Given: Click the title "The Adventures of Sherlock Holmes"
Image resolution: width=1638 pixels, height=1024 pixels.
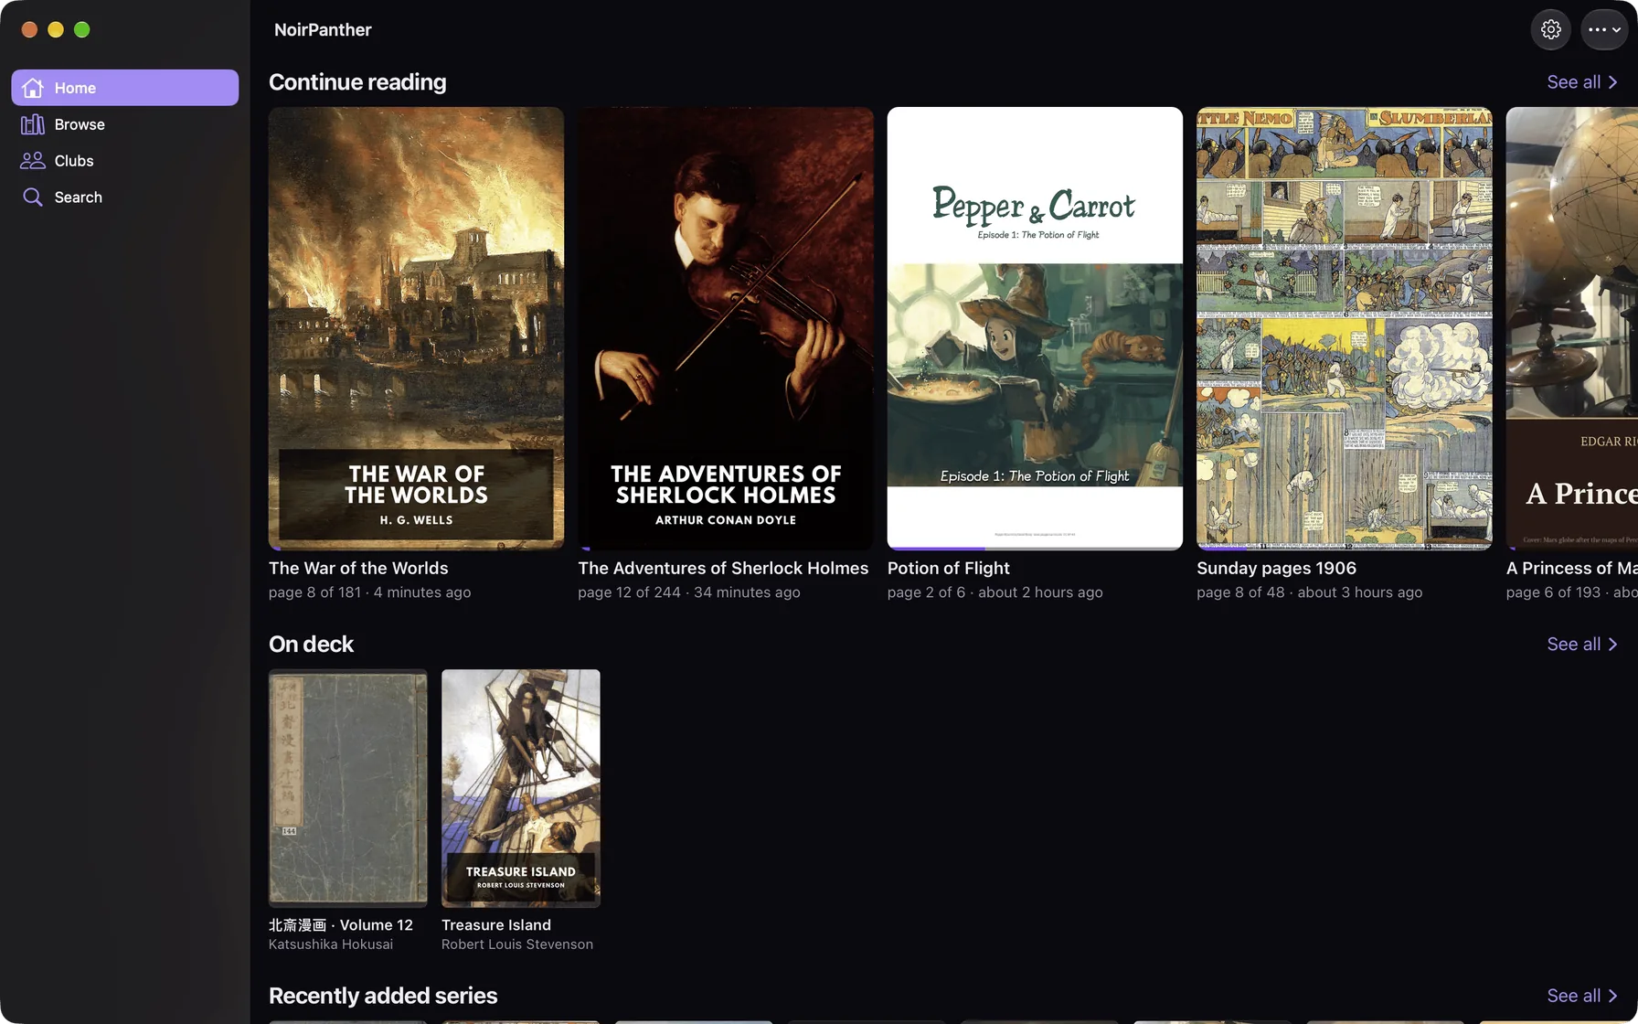Looking at the screenshot, I should coord(723,569).
